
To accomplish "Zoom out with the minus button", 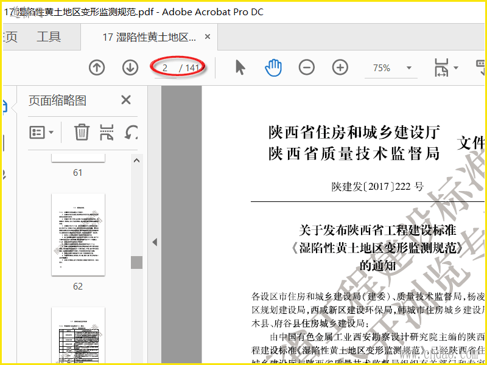I will (307, 68).
